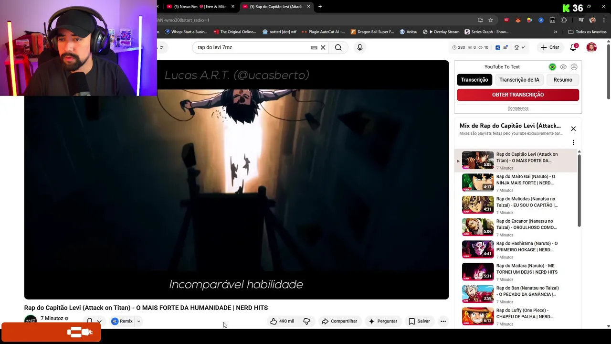Save the video with Salvar
Viewport: 611px width, 344px height.
tap(419, 321)
